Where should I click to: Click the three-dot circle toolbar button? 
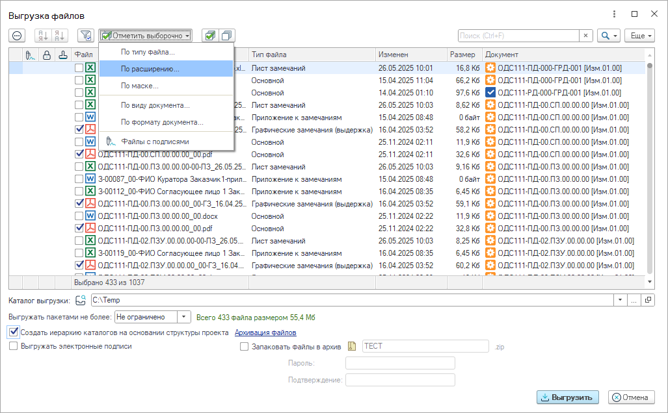(17, 36)
